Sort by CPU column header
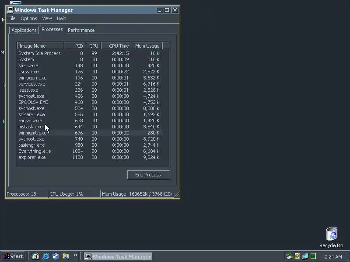 [94, 46]
